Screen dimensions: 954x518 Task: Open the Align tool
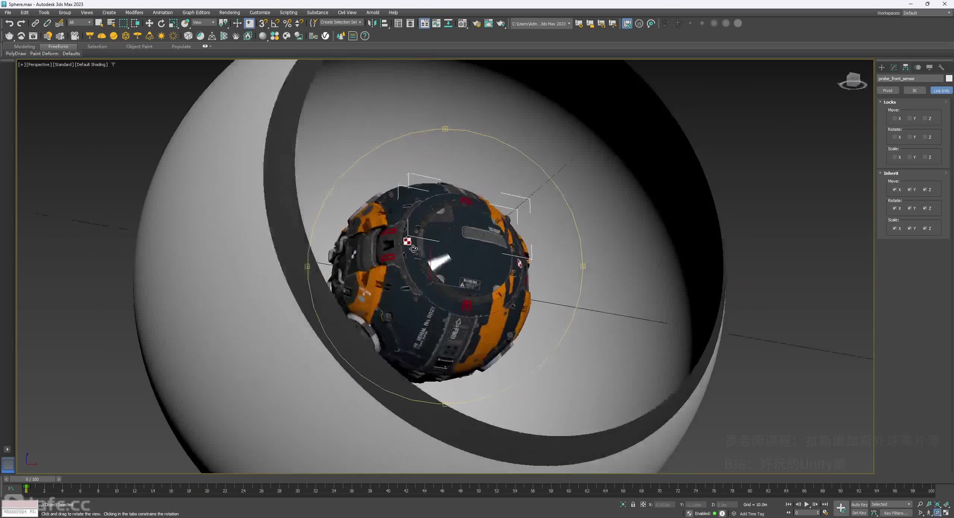click(384, 23)
